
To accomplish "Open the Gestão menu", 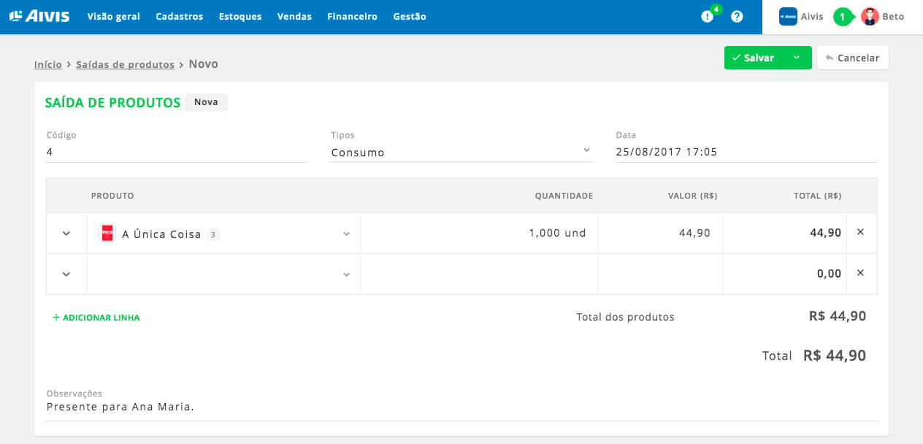I will [410, 16].
